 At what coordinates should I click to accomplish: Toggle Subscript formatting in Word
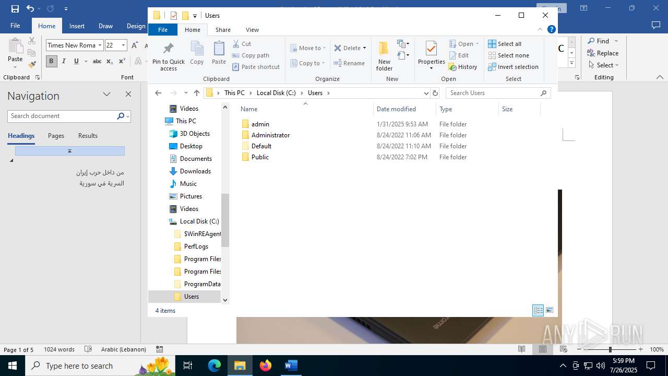110,61
